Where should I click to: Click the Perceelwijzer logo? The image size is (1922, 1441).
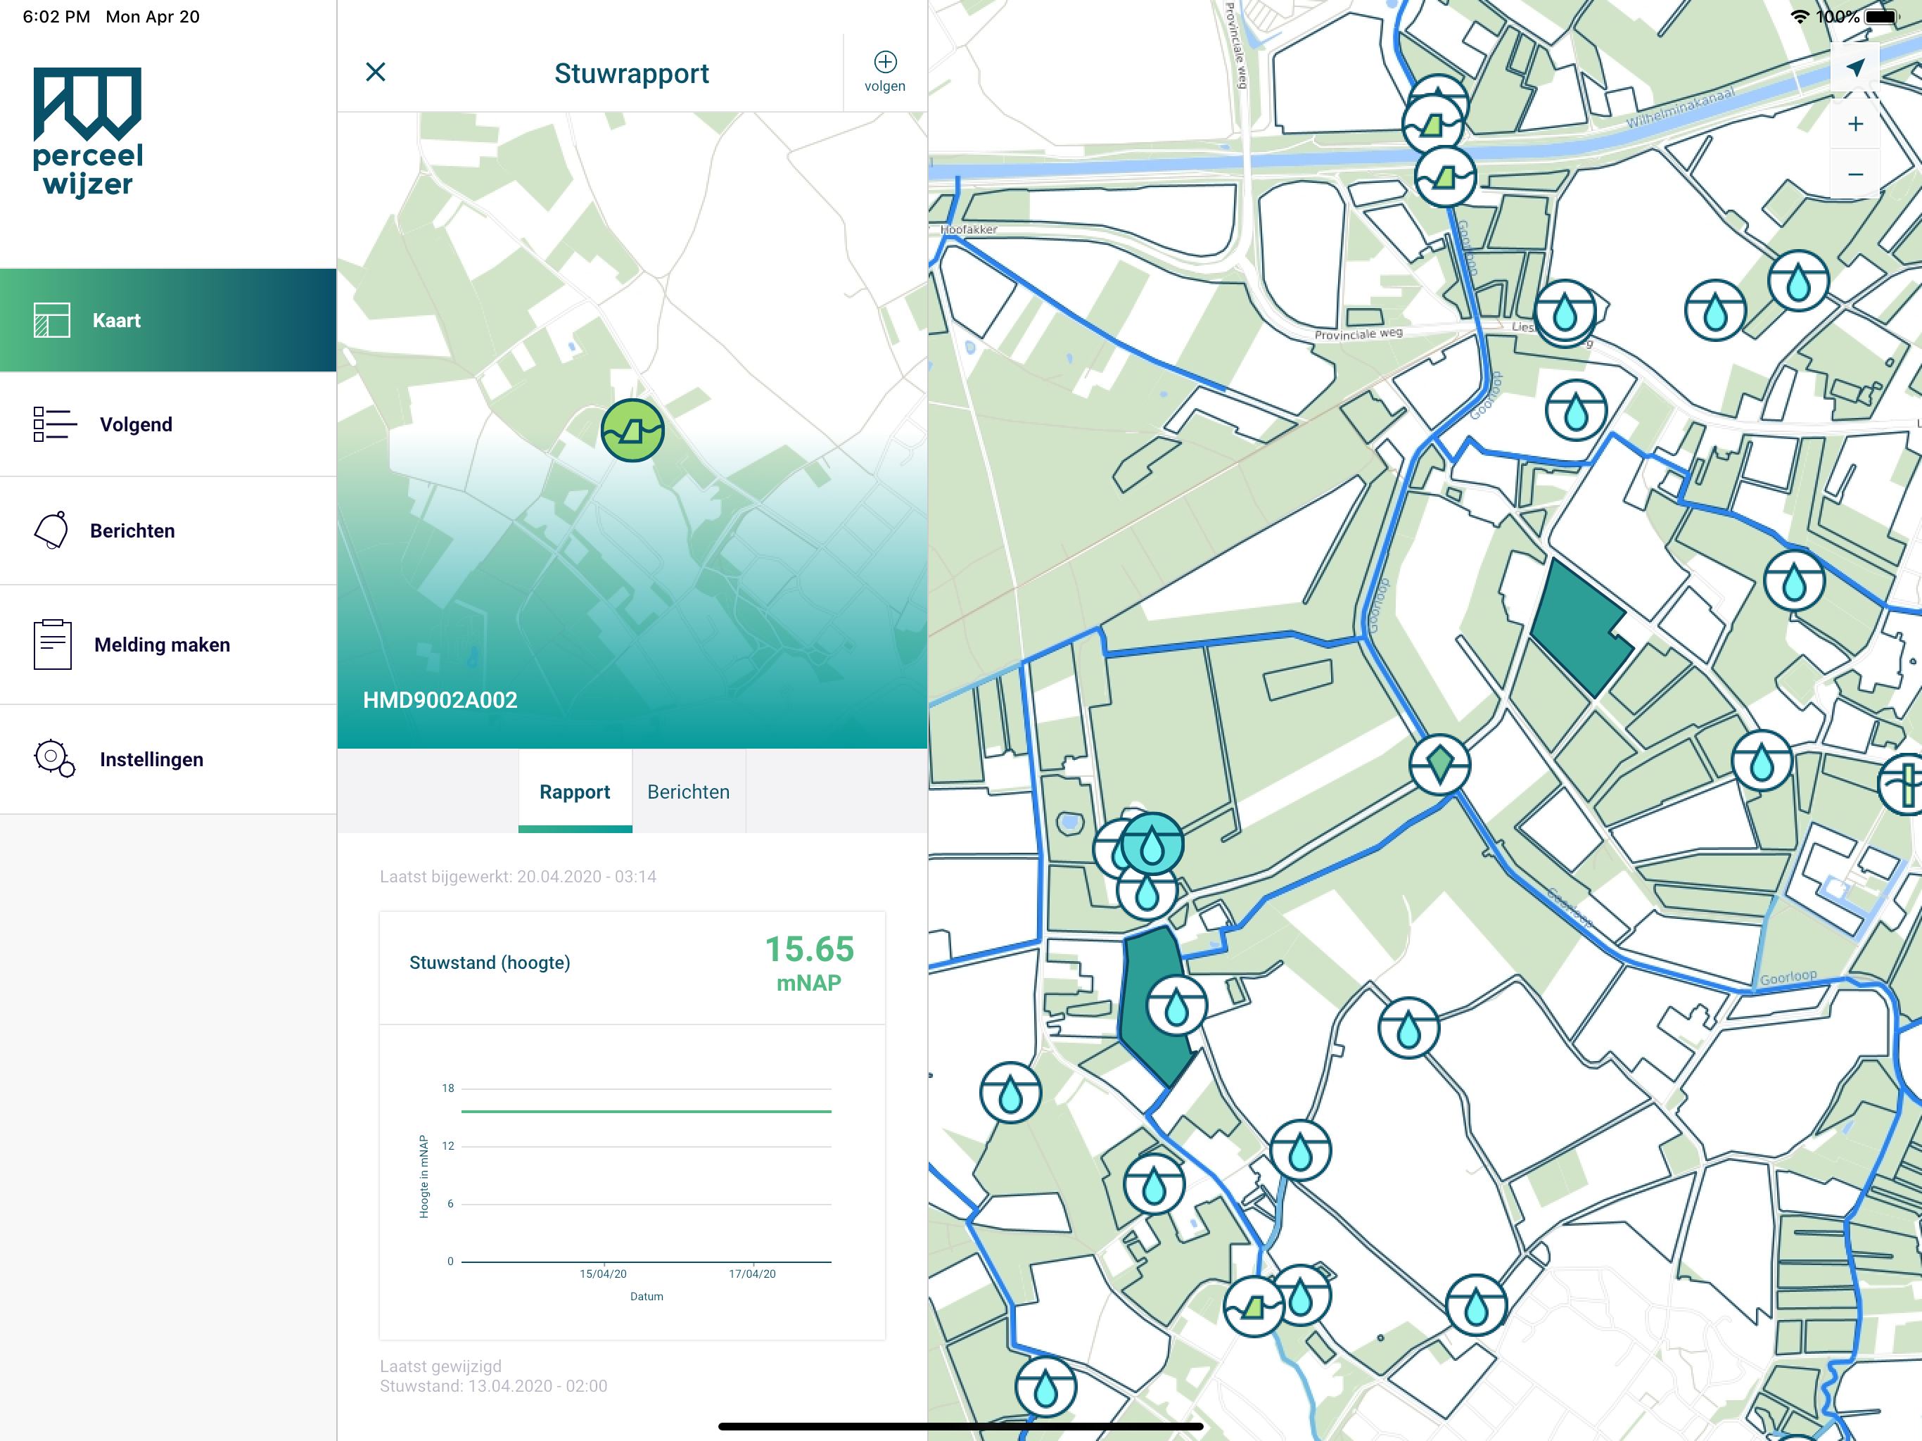click(x=88, y=132)
